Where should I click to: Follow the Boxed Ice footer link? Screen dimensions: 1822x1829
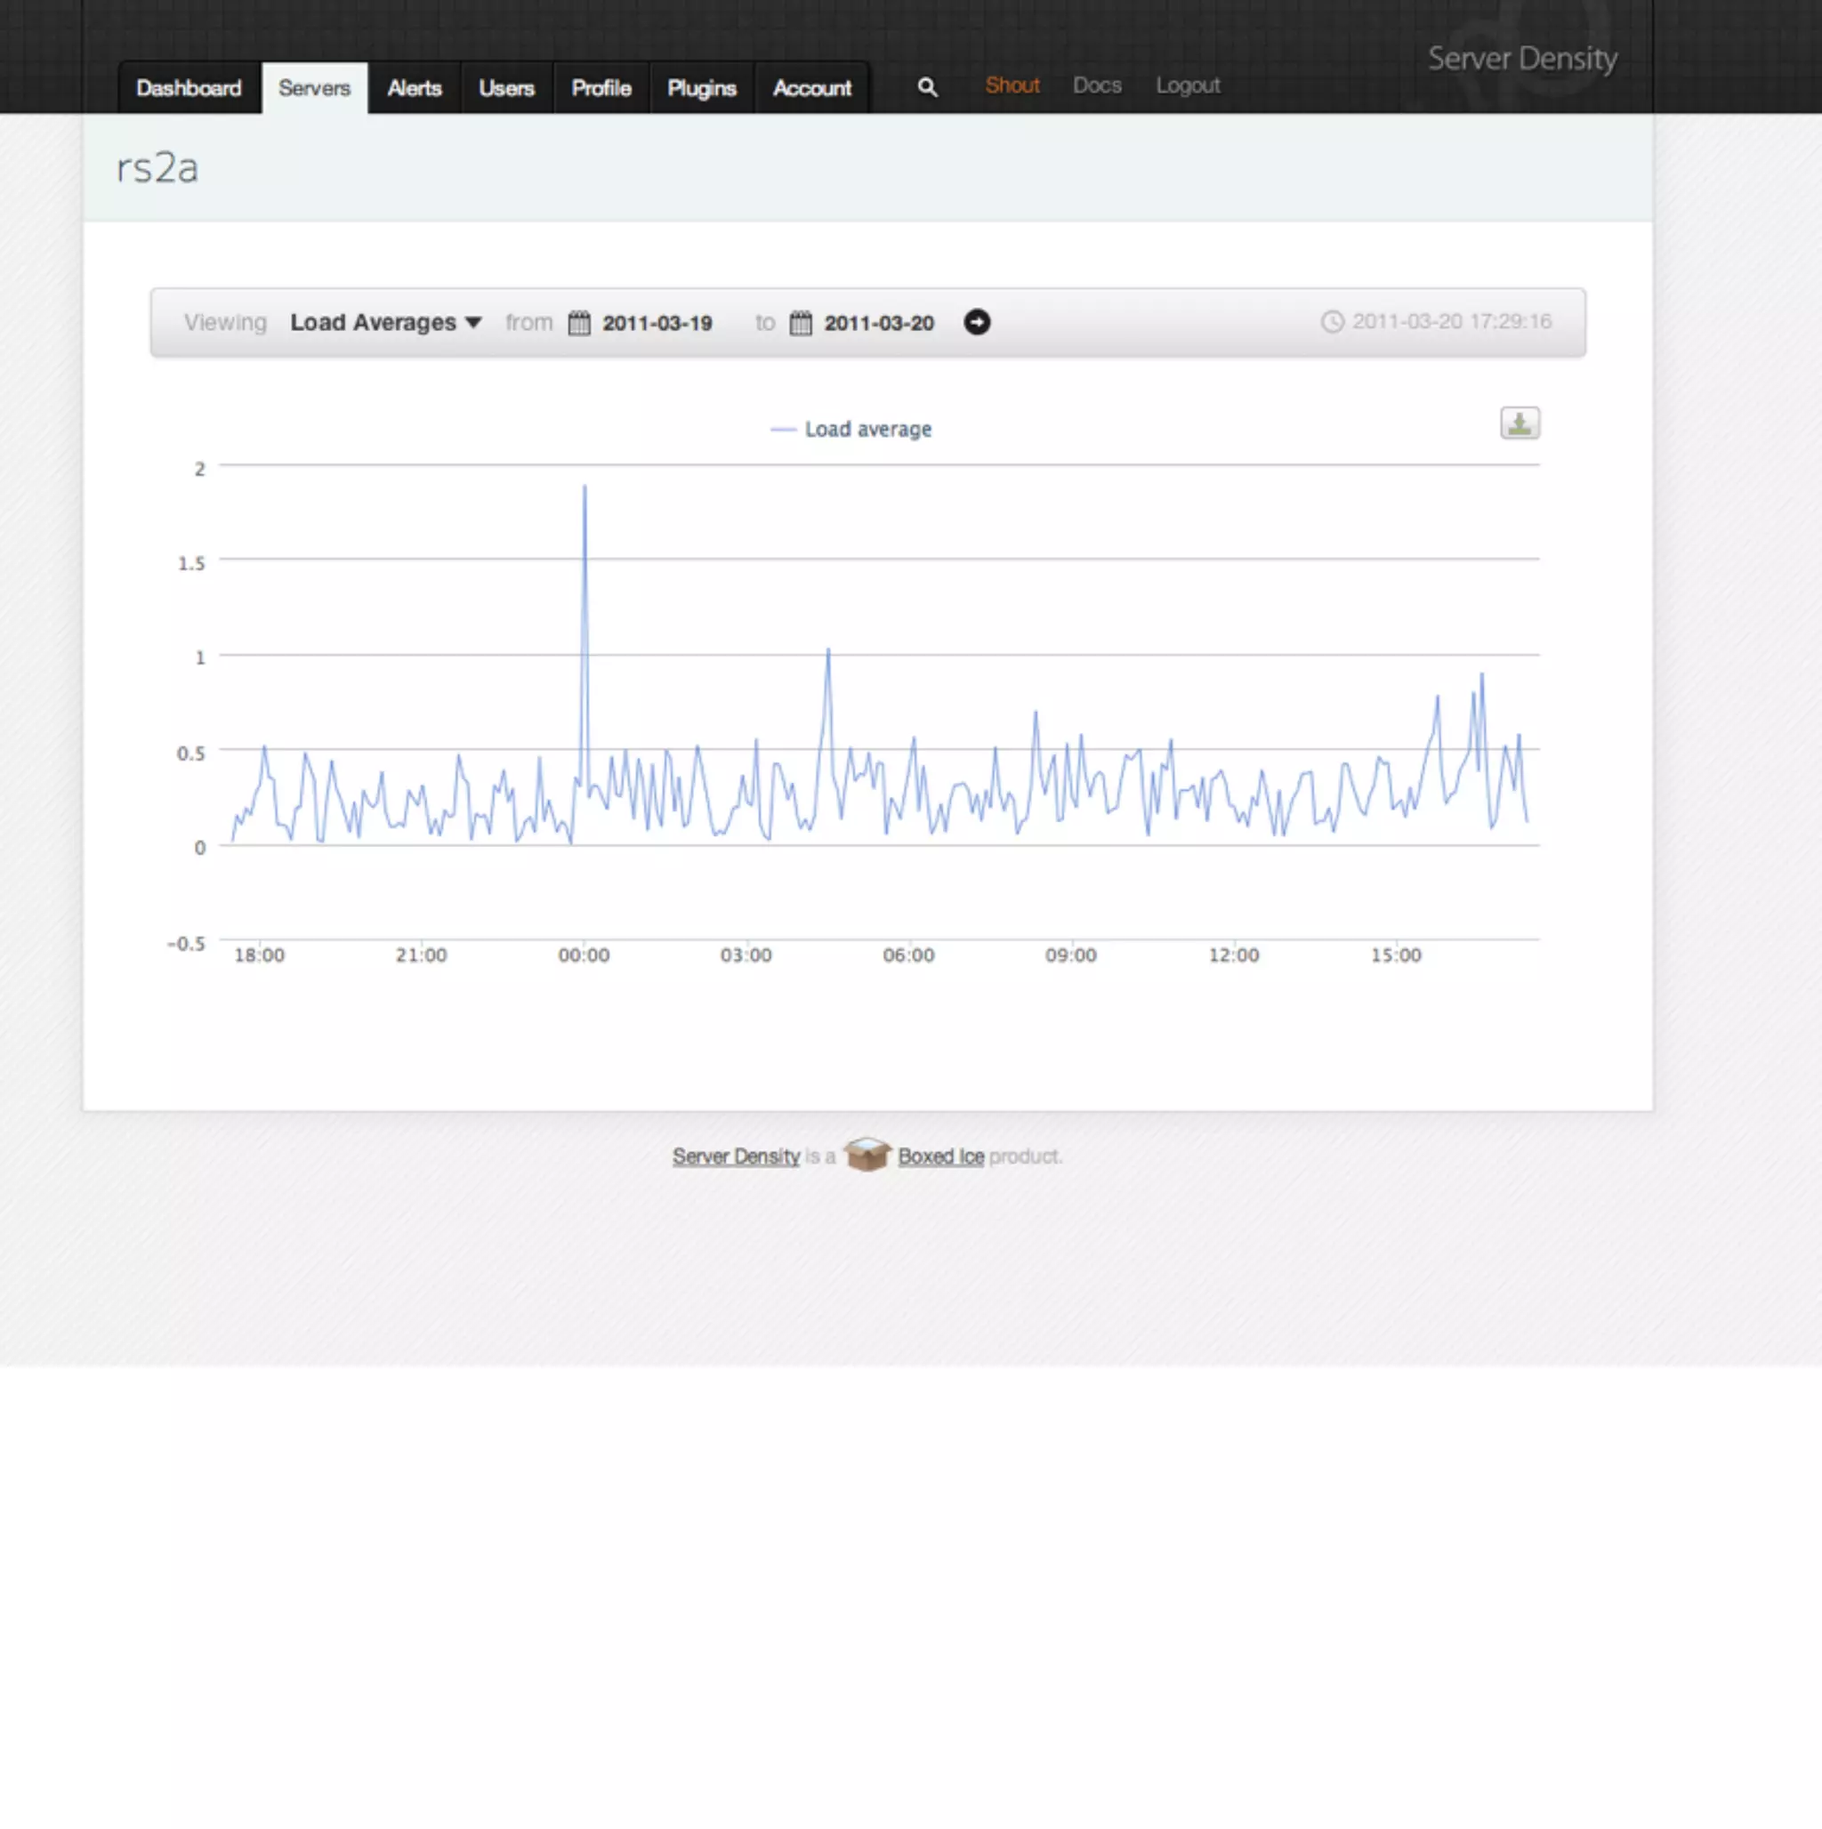[940, 1156]
